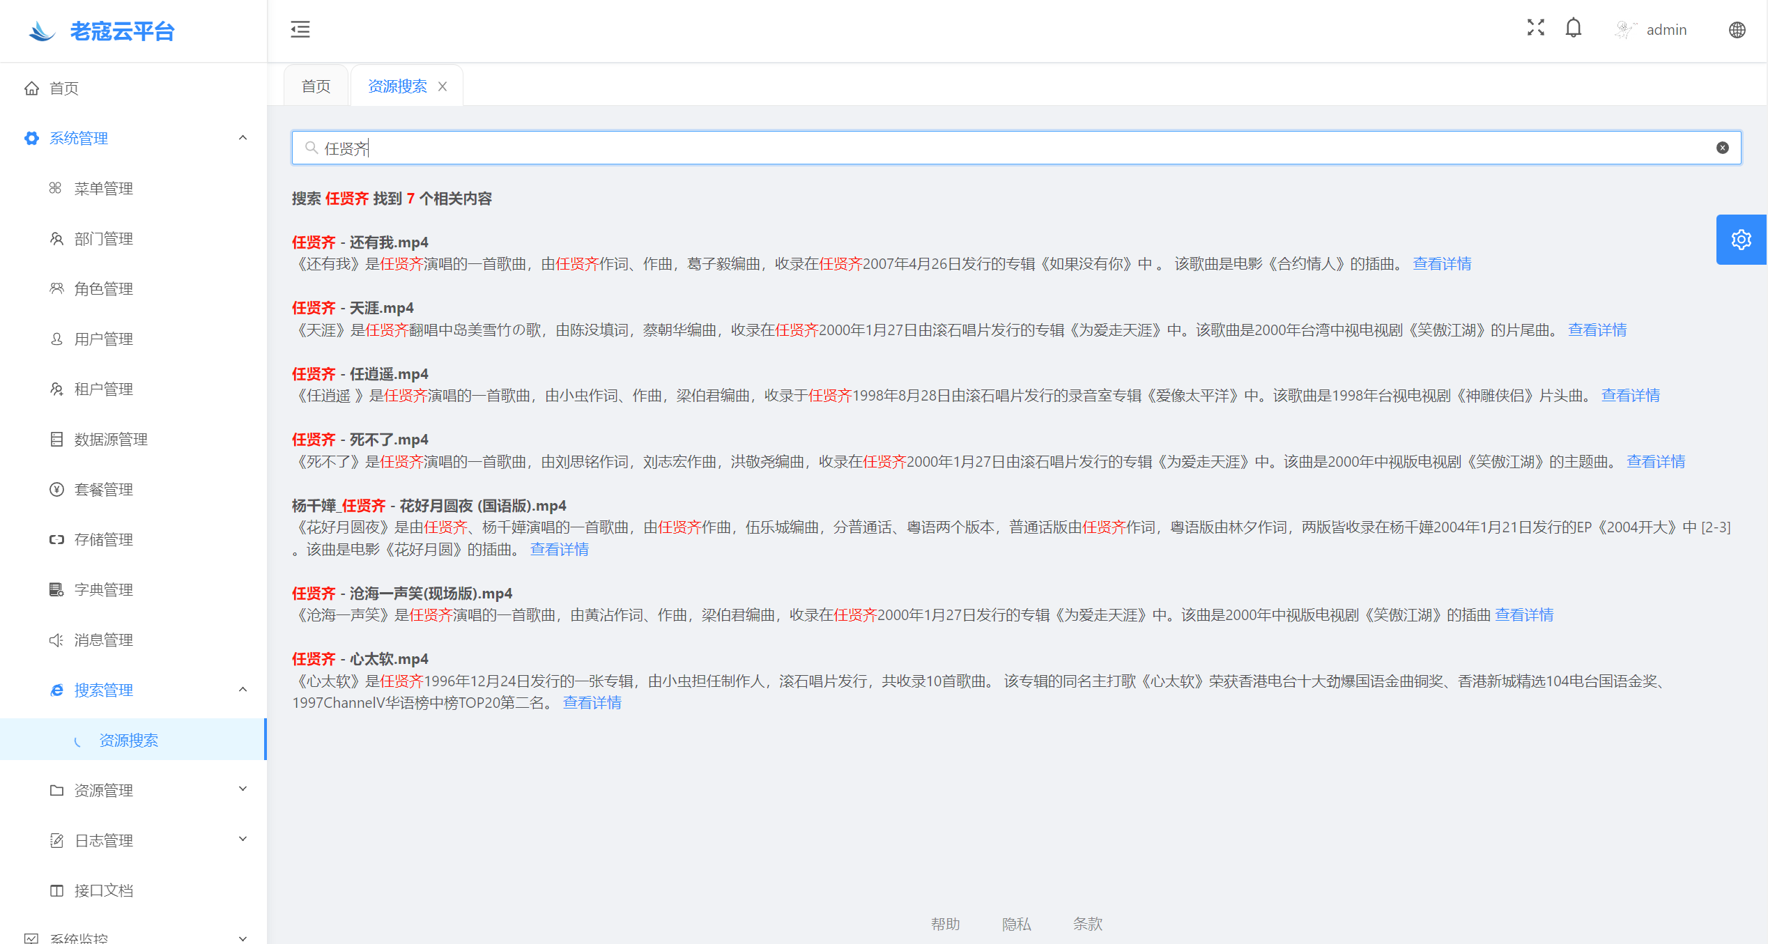Image resolution: width=1768 pixels, height=944 pixels.
Task: Toggle fullscreen mode icon
Action: click(1535, 28)
